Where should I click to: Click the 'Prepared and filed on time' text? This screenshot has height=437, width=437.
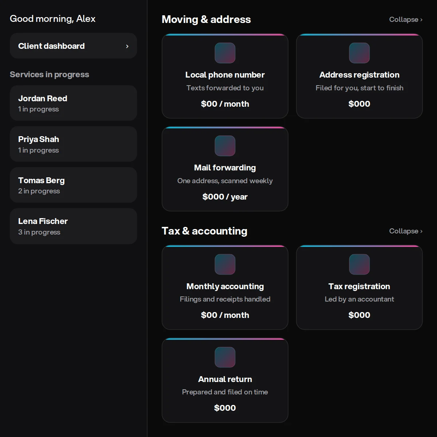coord(225,392)
